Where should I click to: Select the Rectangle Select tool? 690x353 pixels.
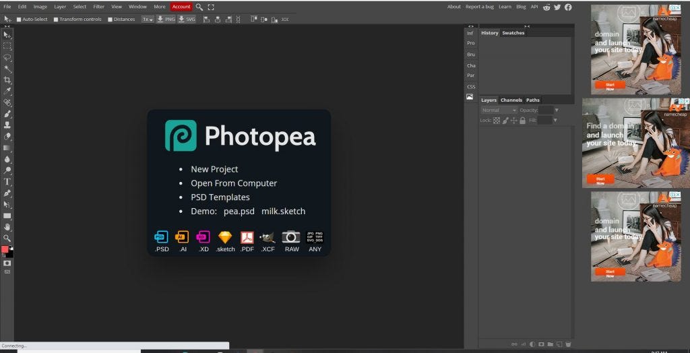coord(7,46)
